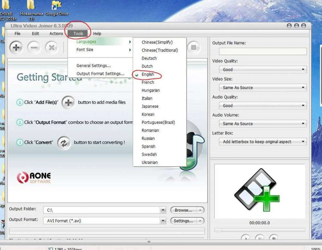Viewport: 322px width, 250px height.
Task: Open General Settings... from Tools menu
Action: 101,66
